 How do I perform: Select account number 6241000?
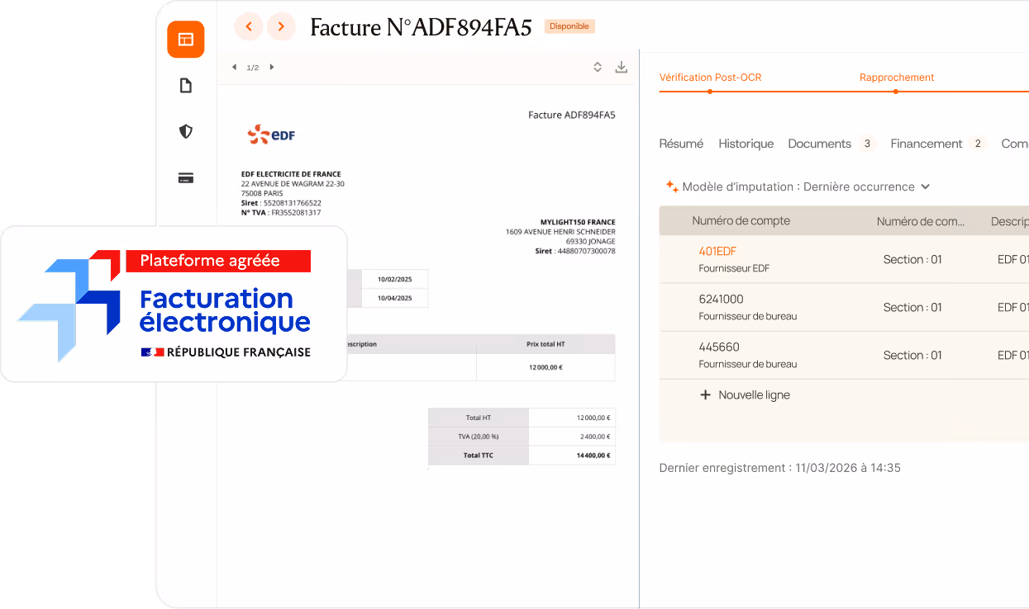[721, 299]
